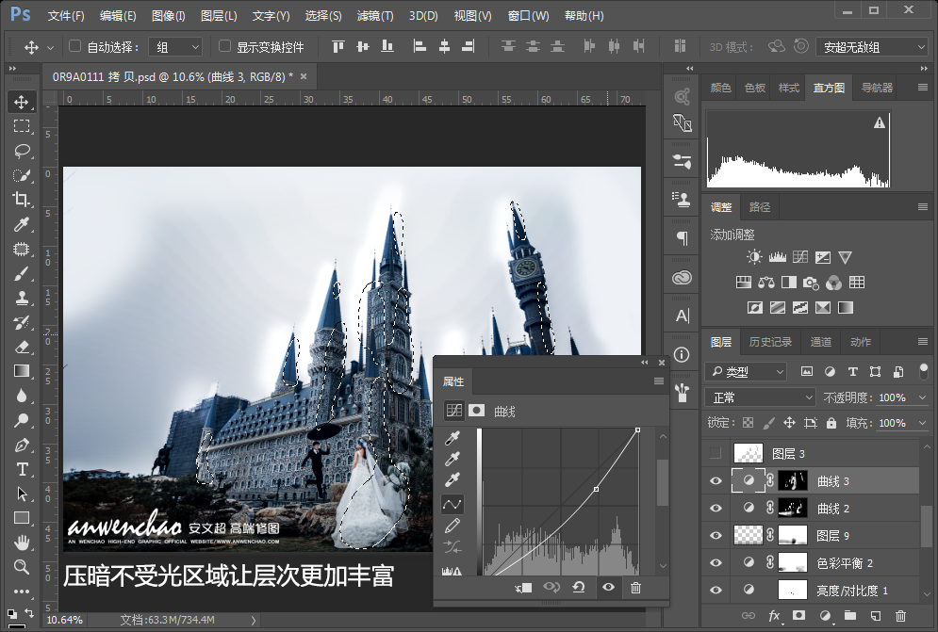Viewport: 938px width, 632px height.
Task: Choose the draw curve pencil icon
Action: click(453, 526)
